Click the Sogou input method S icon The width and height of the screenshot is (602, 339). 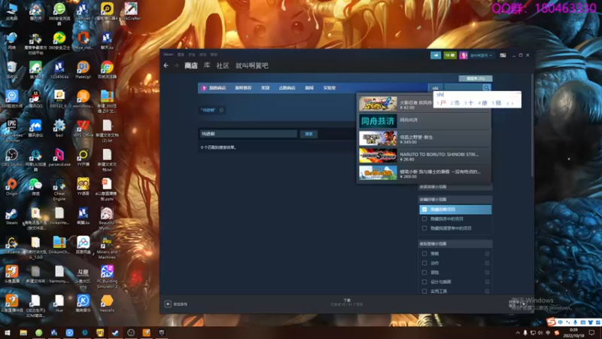click(552, 322)
